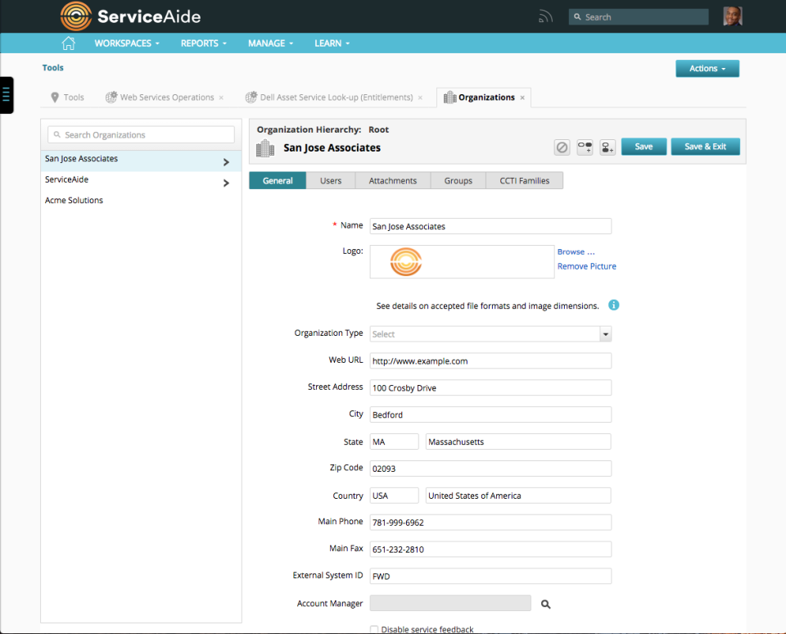Click the Zip Code field

click(490, 469)
